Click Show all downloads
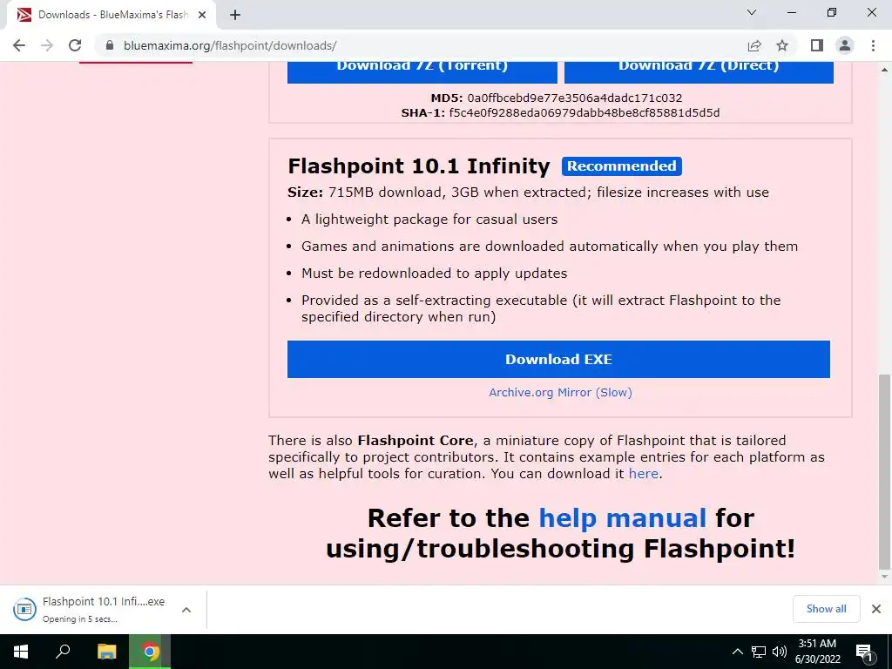Image resolution: width=892 pixels, height=669 pixels. tap(826, 609)
